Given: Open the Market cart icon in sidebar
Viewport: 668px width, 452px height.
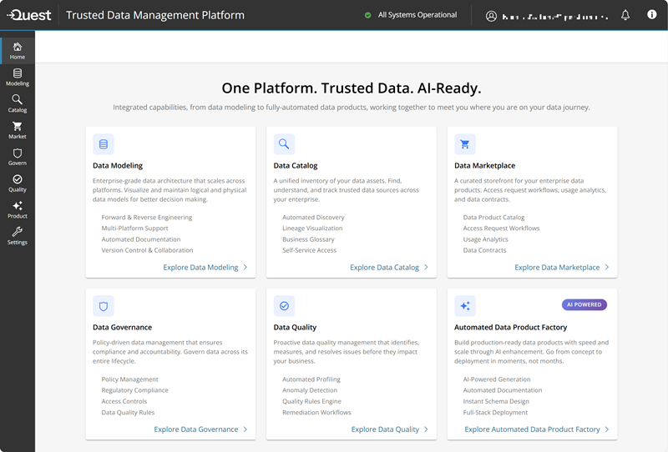Looking at the screenshot, I should [18, 130].
